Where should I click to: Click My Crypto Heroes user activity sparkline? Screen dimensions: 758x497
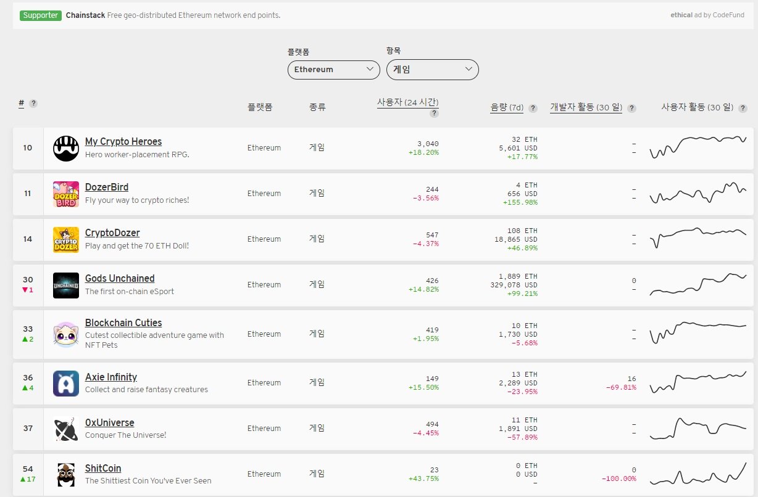tap(698, 147)
